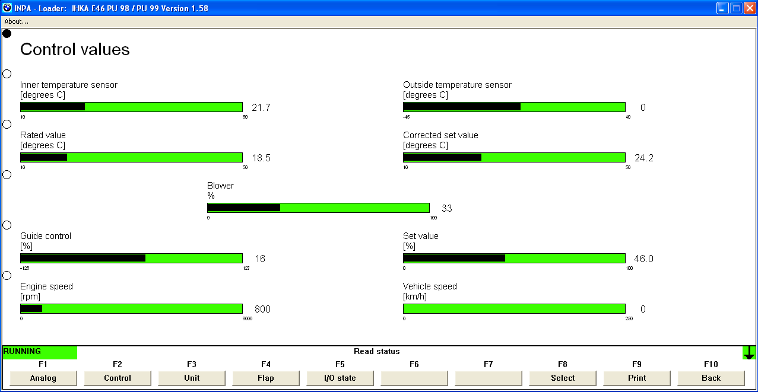
Task: Click the Select button under F8
Action: click(562, 378)
